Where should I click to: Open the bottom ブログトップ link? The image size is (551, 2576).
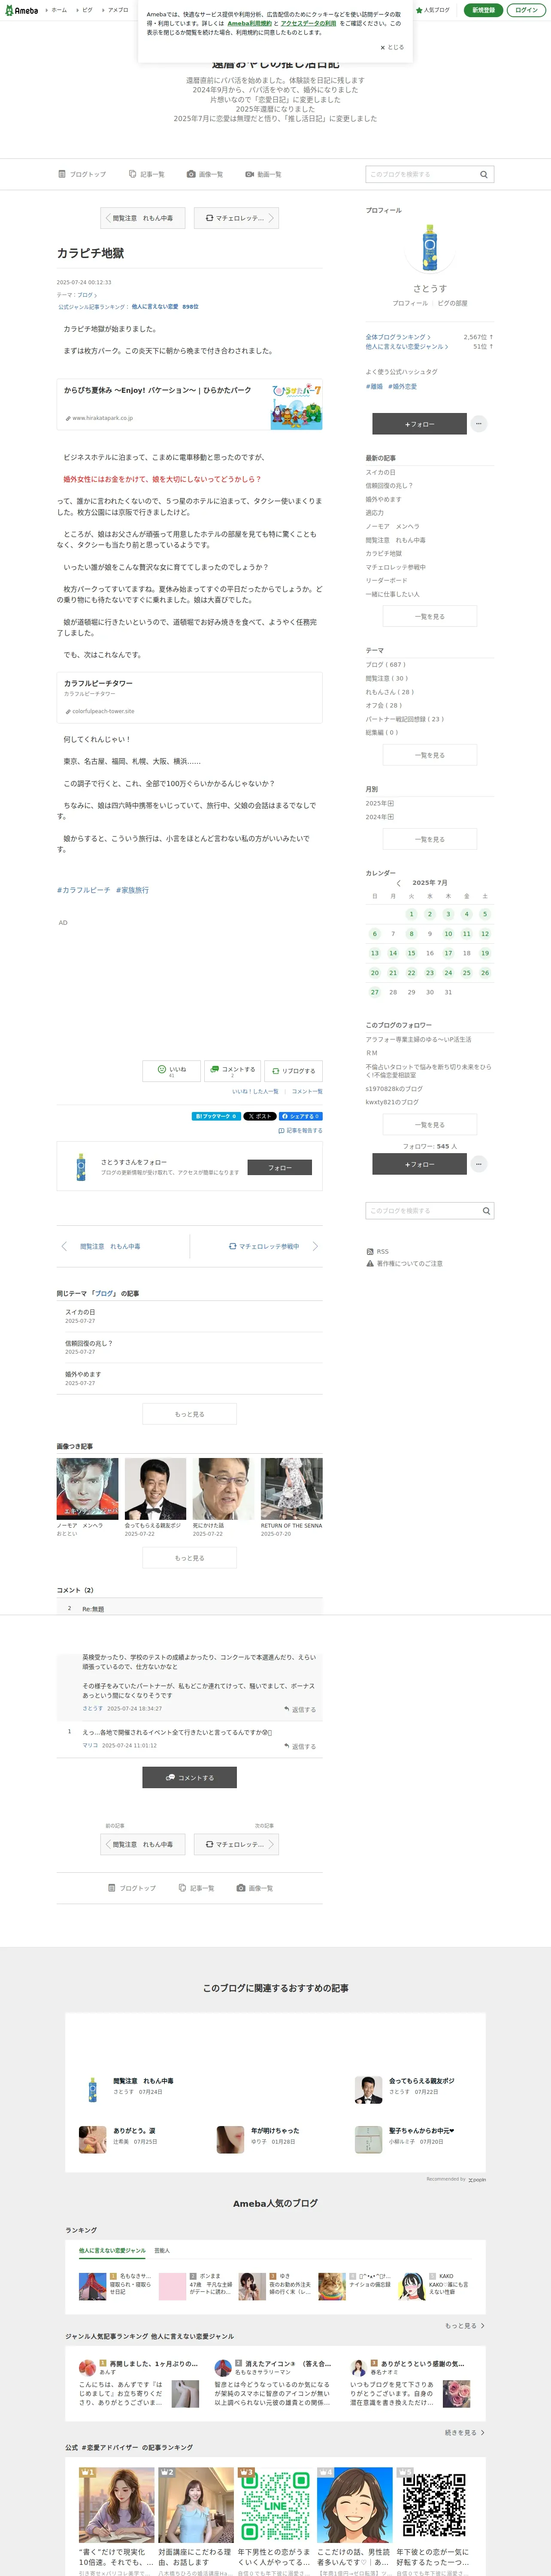click(x=132, y=1888)
